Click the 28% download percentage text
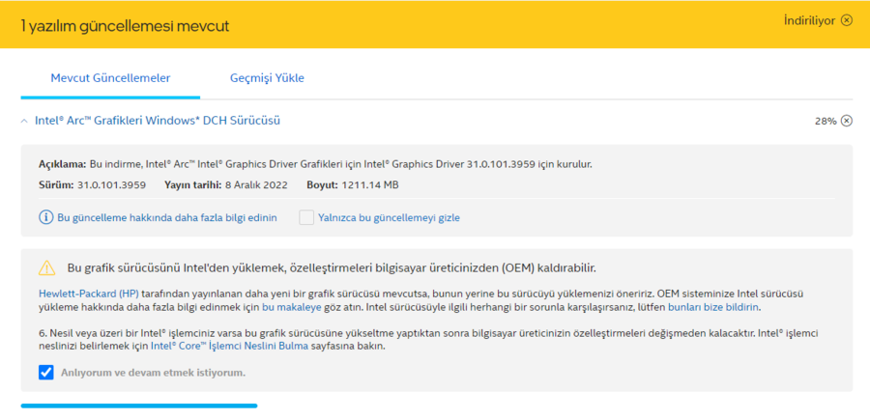The height and width of the screenshot is (420, 870). 826,122
